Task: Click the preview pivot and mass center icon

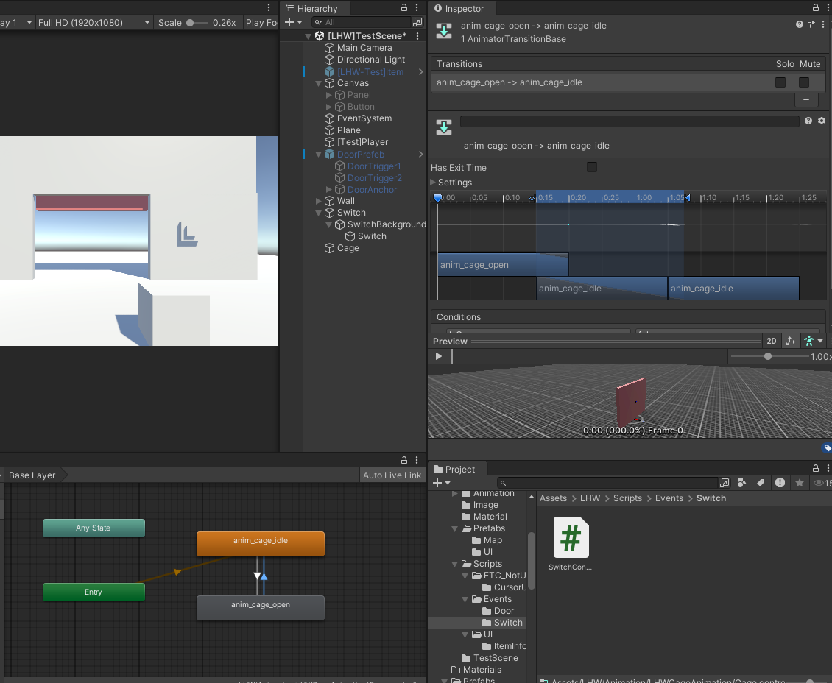Action: 790,341
